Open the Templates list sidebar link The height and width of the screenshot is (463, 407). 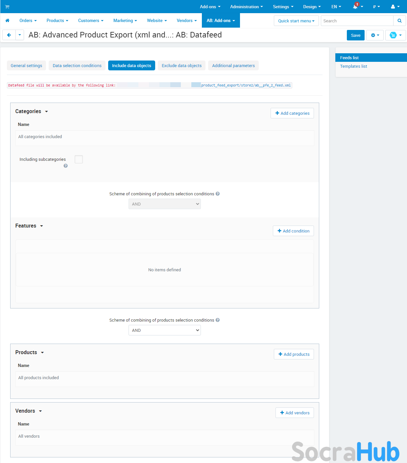354,66
